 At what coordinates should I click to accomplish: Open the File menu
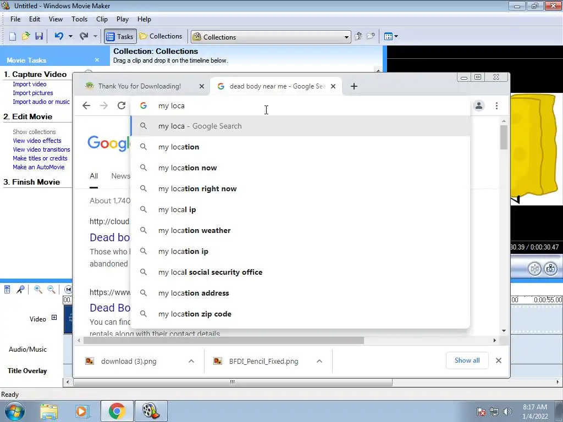(x=15, y=19)
